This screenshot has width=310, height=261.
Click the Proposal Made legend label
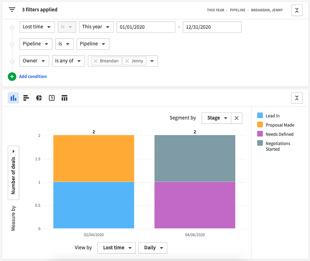tap(280, 125)
